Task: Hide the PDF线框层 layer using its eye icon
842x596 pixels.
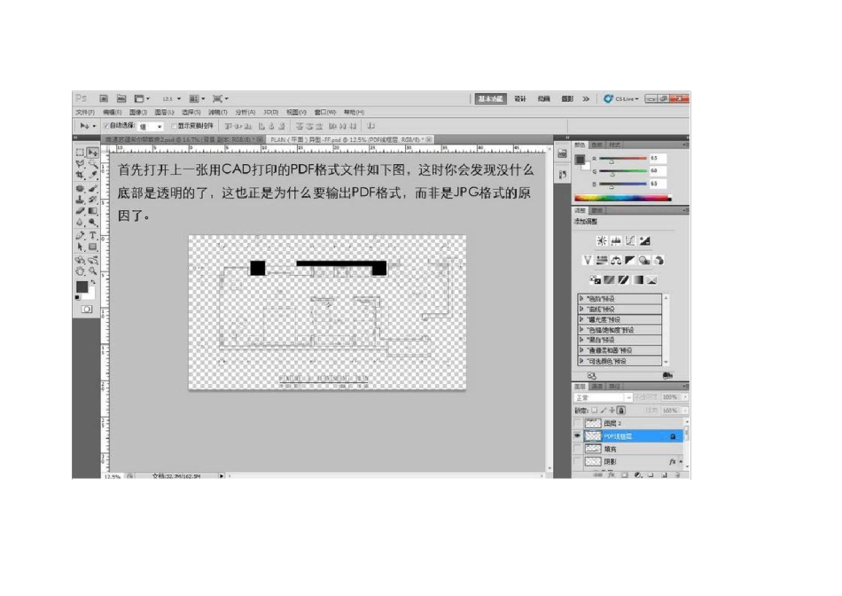Action: pyautogui.click(x=577, y=435)
